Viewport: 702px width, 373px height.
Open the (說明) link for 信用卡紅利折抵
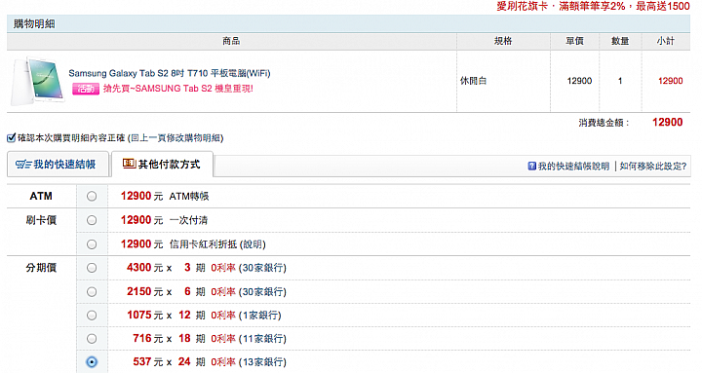(253, 244)
